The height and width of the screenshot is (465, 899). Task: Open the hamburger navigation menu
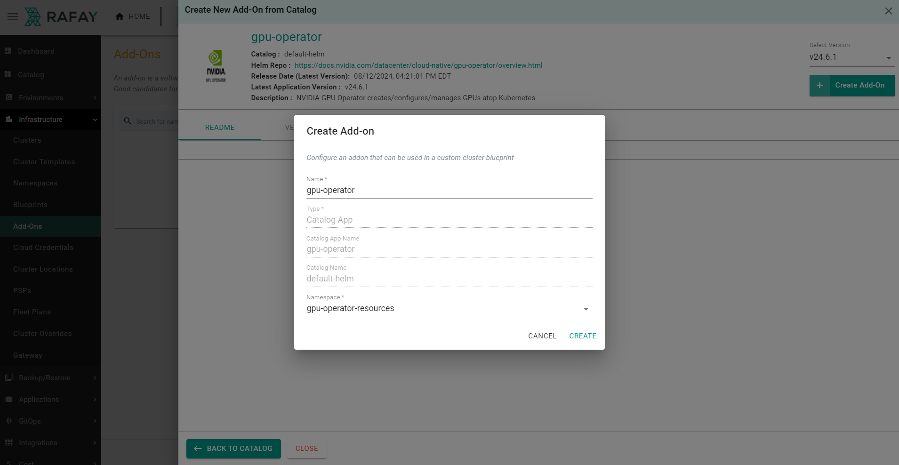click(x=13, y=17)
